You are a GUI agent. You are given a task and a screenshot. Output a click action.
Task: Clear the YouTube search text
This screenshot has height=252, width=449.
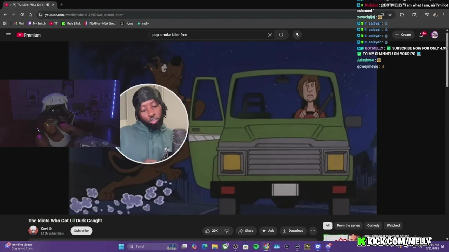270,35
